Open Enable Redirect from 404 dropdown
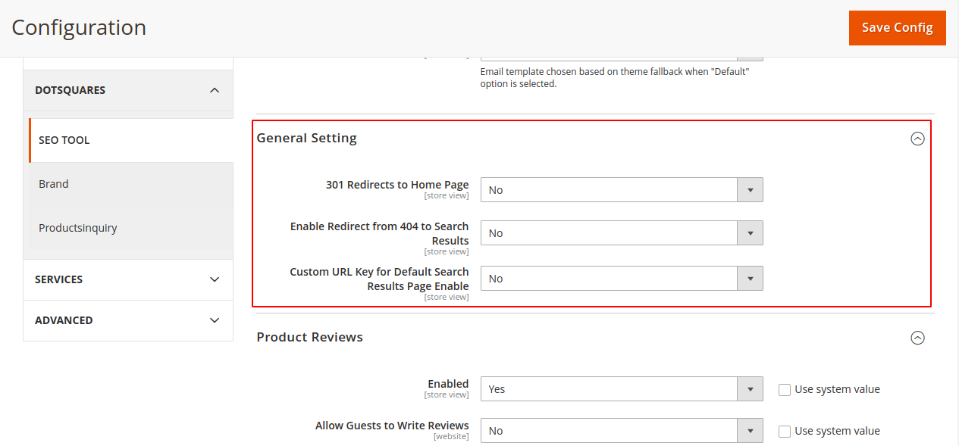This screenshot has width=959, height=446. coord(622,233)
